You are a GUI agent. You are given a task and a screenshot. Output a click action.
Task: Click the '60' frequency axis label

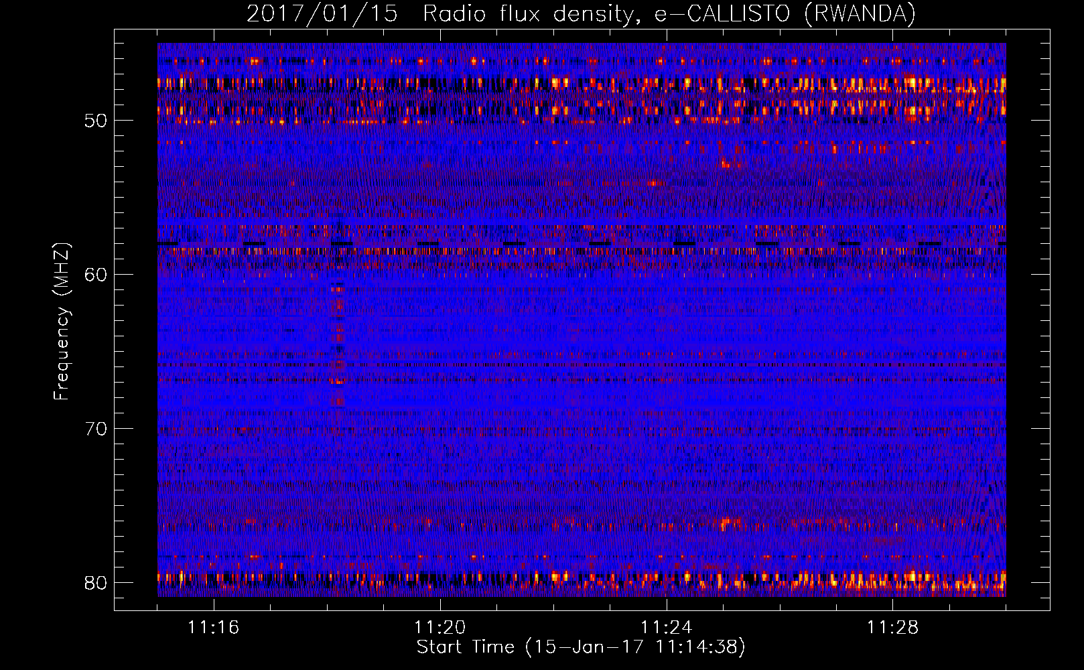(96, 275)
